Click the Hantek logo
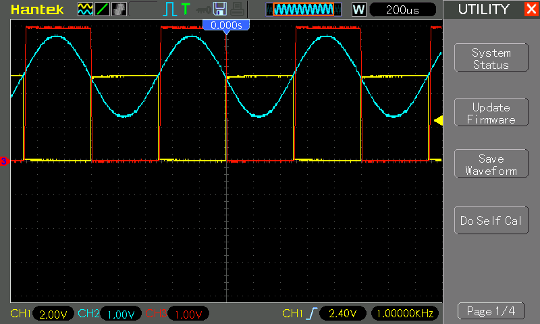The height and width of the screenshot is (324, 540). click(37, 9)
